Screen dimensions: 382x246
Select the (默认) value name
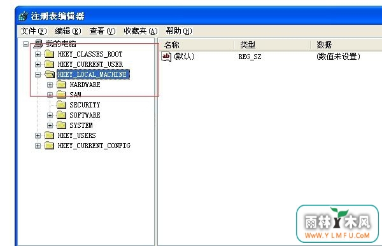coord(184,57)
